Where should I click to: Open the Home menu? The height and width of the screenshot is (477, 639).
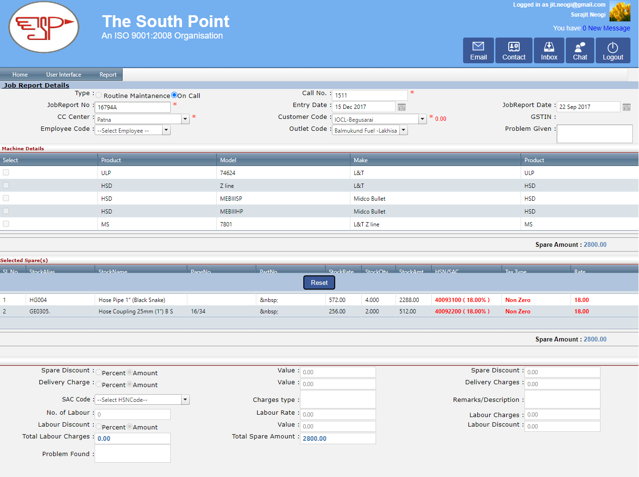20,75
